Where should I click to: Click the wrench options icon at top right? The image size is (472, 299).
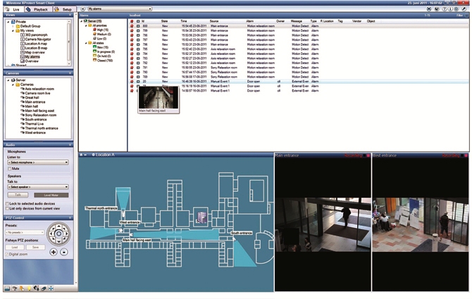click(x=464, y=9)
